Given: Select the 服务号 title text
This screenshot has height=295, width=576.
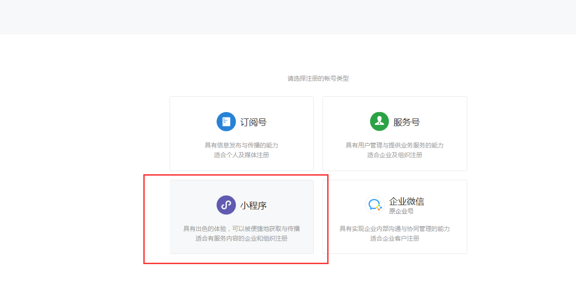Looking at the screenshot, I should [x=406, y=122].
